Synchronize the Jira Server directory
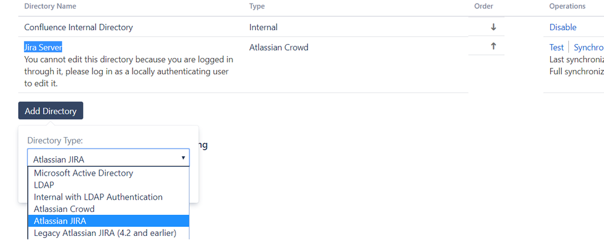This screenshot has width=604, height=245. click(x=589, y=47)
